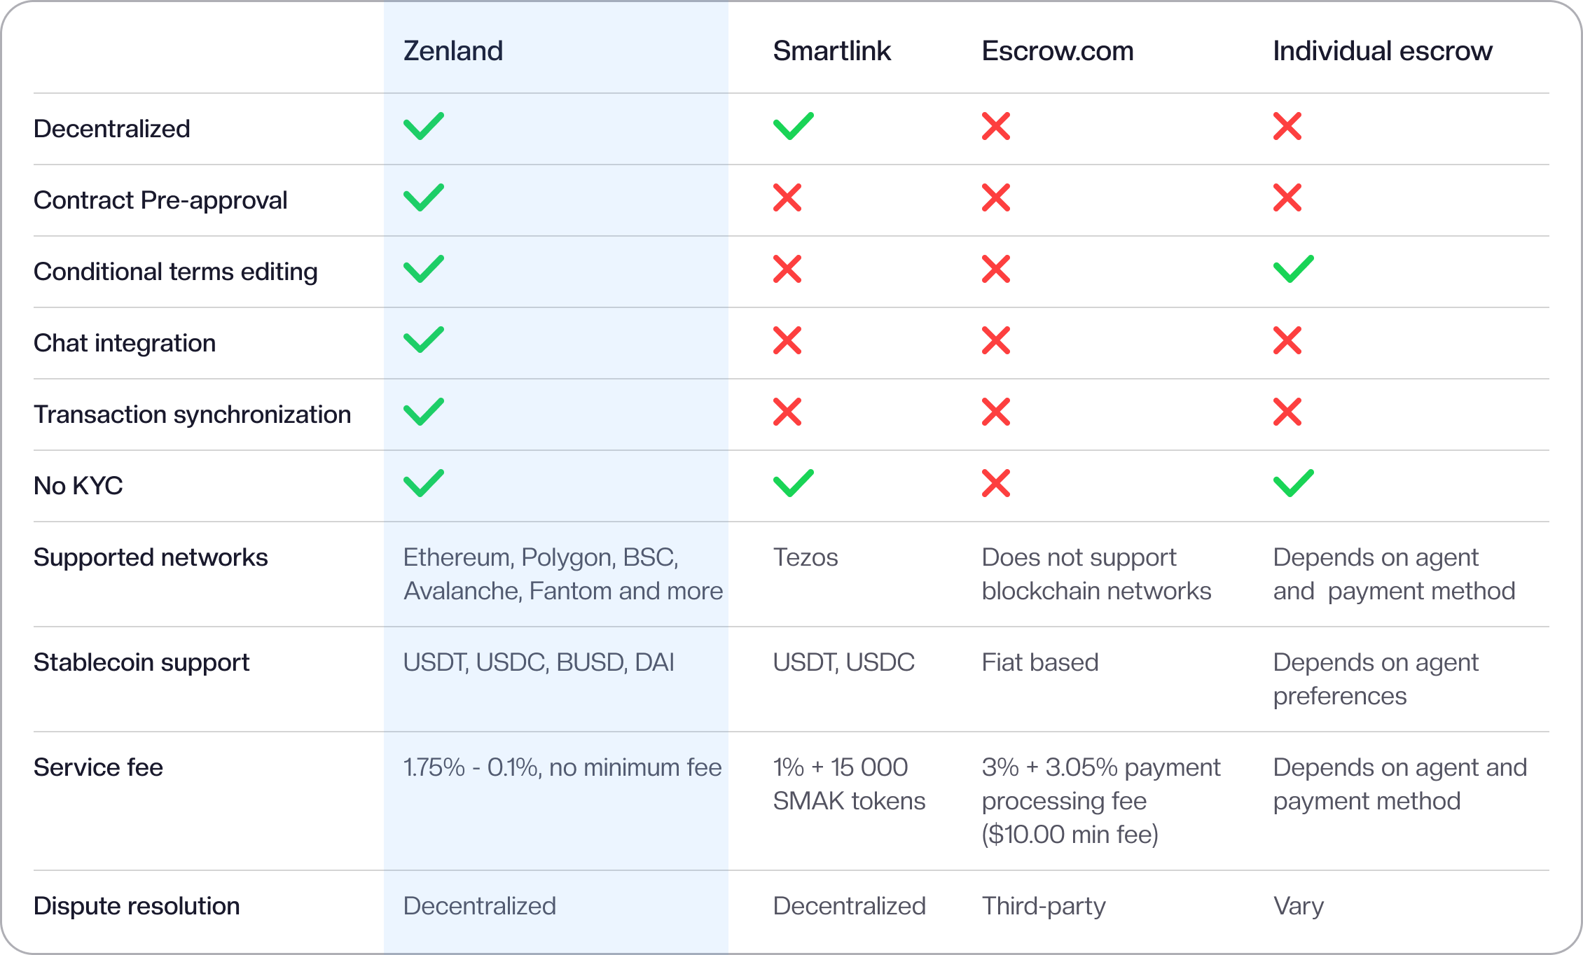This screenshot has width=1583, height=955.
Task: Click Individual escrow's green check for No KYC
Action: [1294, 483]
